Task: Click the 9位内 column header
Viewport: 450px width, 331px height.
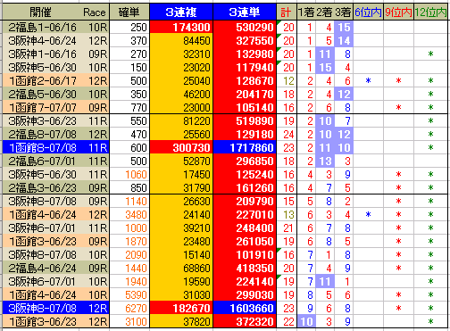Action: pos(398,12)
